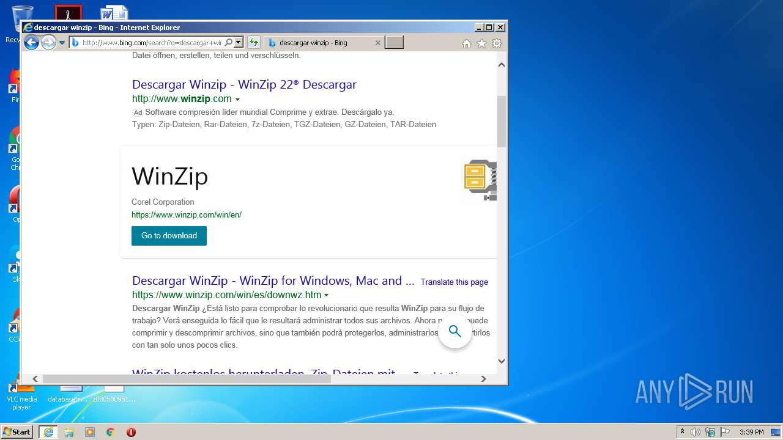Click the Action Center flag tray icon
This screenshot has width=783, height=440.
tap(725, 432)
